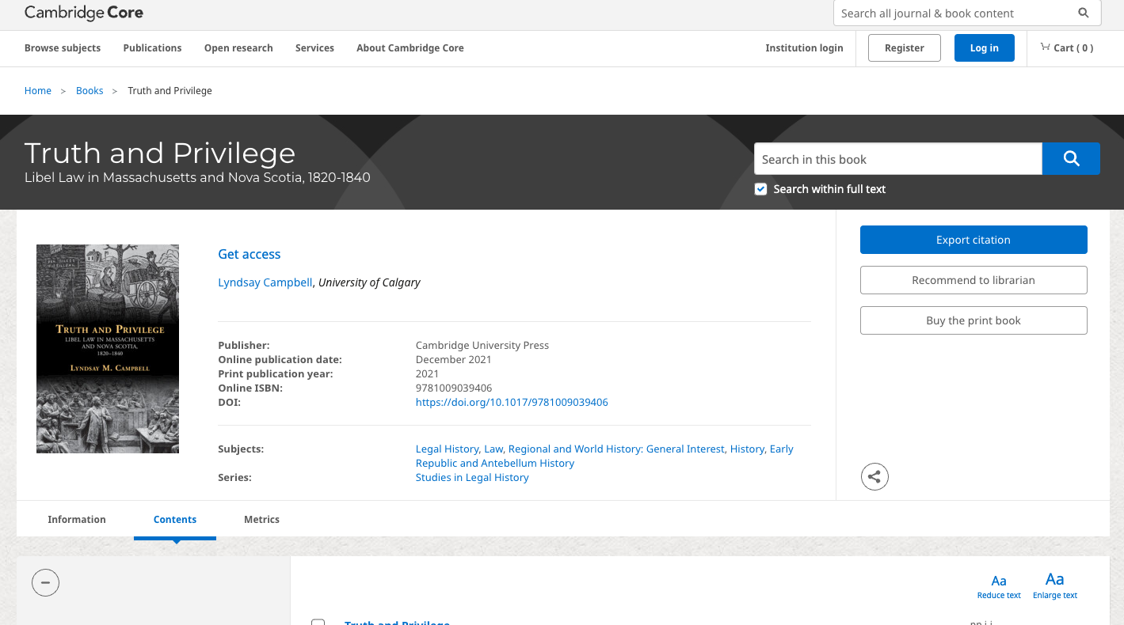Switch to the Information tab
1124x625 pixels.
coord(77,520)
